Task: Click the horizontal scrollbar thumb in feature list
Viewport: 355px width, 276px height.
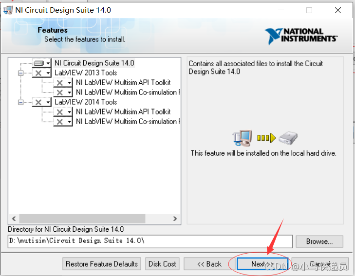Action: pyautogui.click(x=82, y=219)
